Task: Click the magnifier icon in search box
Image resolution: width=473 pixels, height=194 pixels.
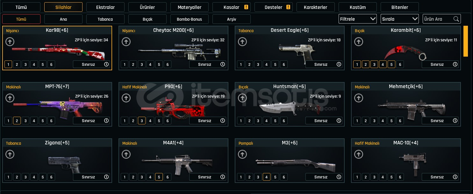Action: (x=456, y=19)
